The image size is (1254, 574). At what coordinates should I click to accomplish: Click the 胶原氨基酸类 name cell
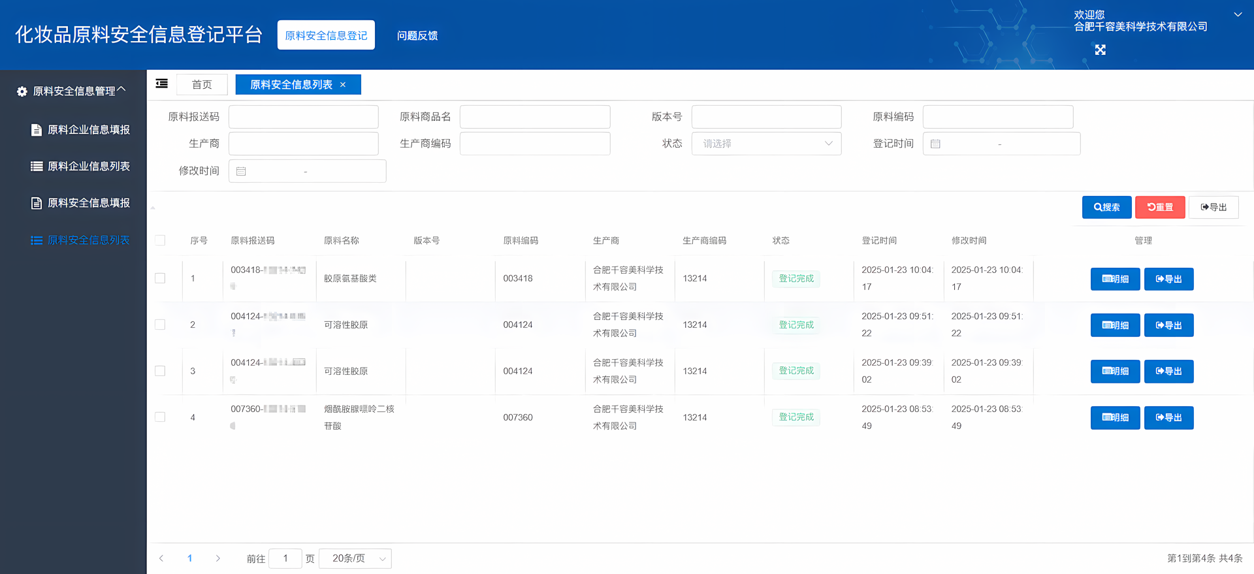[350, 278]
